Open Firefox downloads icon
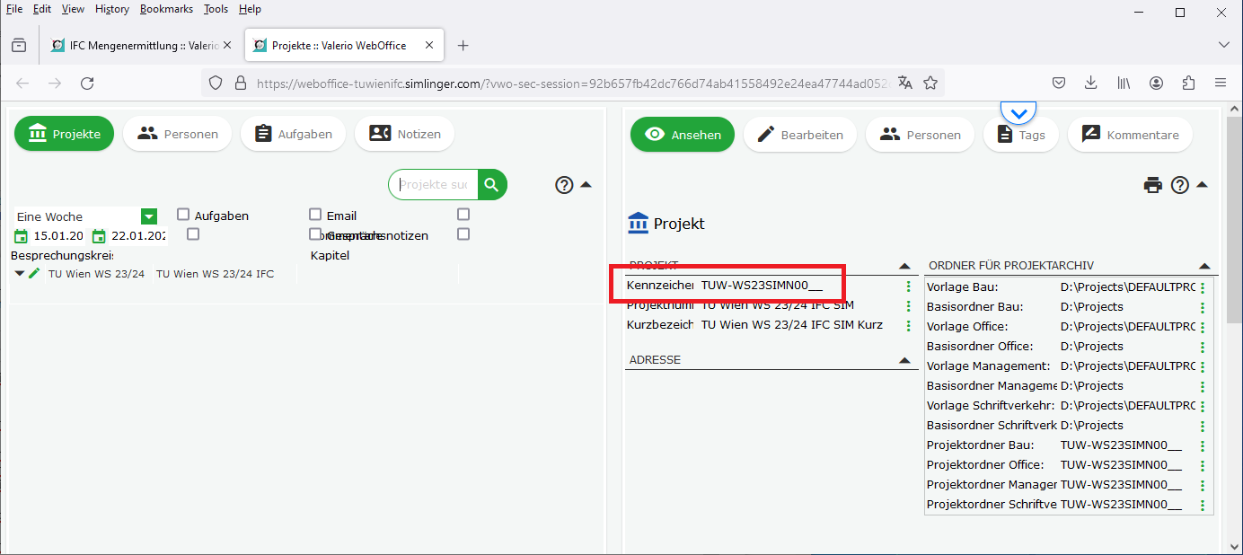Image resolution: width=1243 pixels, height=555 pixels. (1090, 83)
